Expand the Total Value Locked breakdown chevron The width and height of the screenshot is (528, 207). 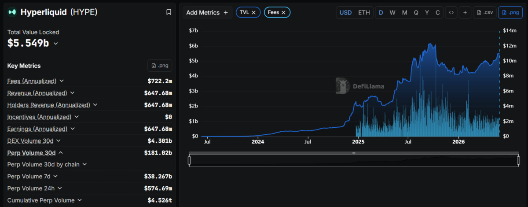56,44
